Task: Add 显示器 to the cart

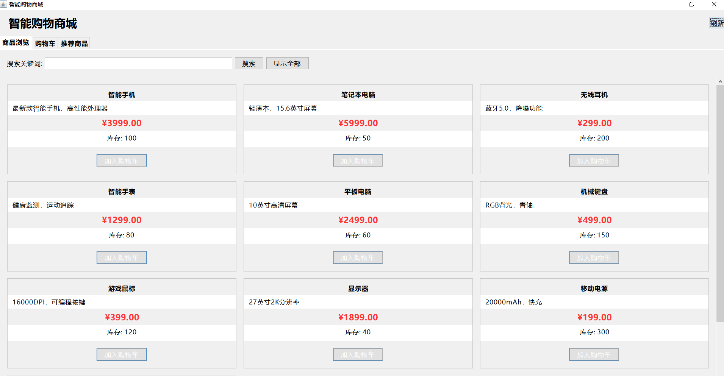Action: point(358,354)
